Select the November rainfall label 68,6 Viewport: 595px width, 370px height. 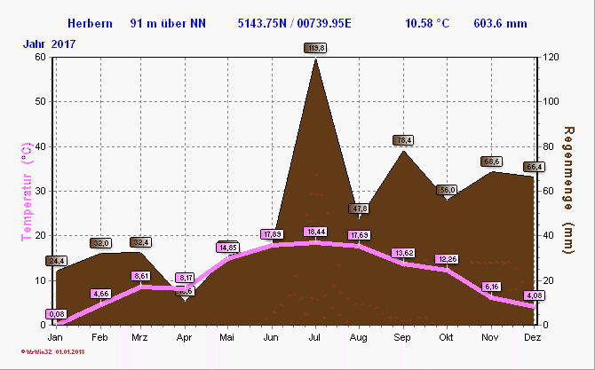click(492, 161)
